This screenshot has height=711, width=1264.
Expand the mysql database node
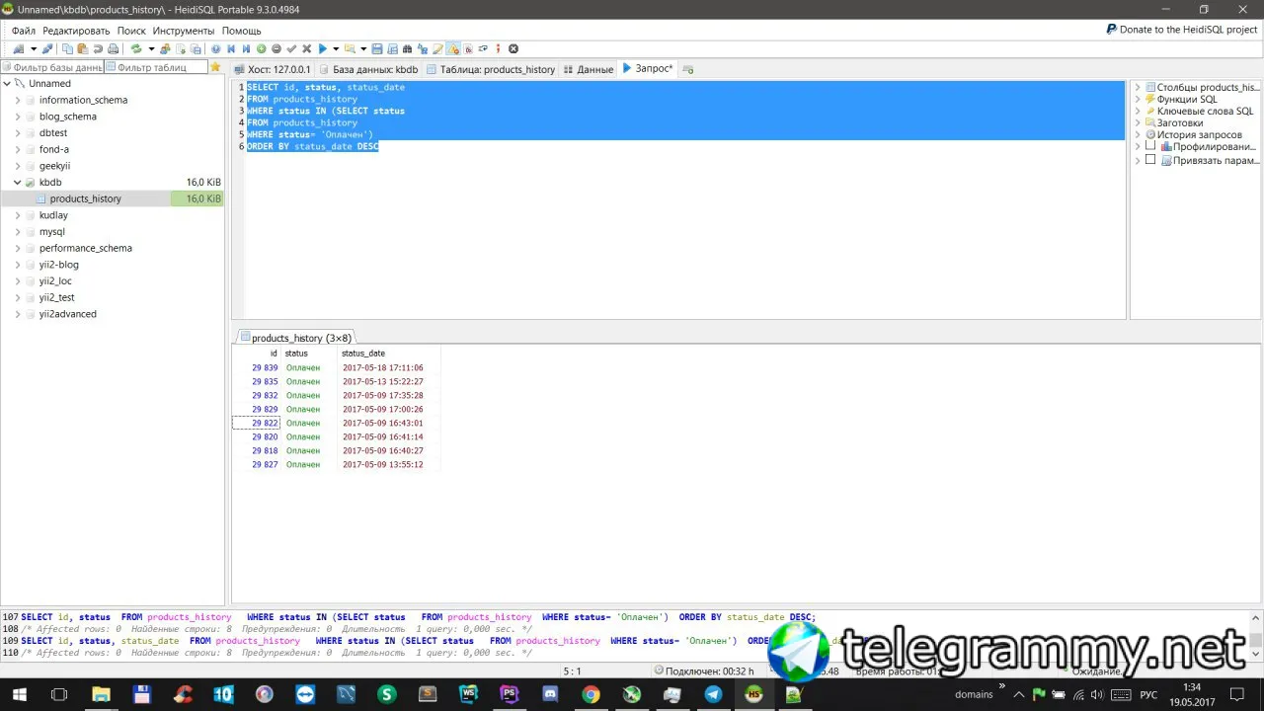click(x=18, y=232)
